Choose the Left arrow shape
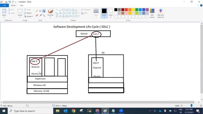 coord(73,13)
